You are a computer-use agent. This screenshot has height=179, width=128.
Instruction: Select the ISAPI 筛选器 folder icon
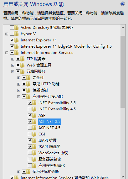point(34,147)
